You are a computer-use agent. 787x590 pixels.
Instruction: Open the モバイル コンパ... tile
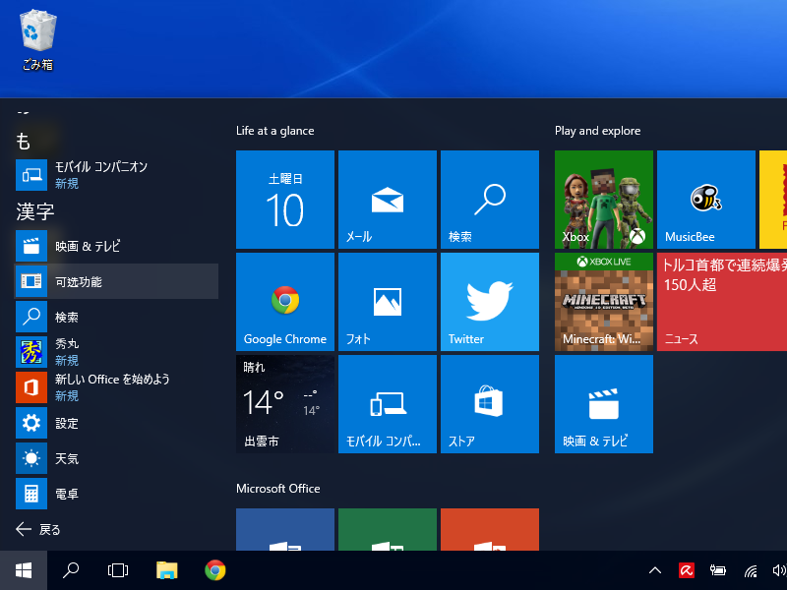pyautogui.click(x=388, y=404)
